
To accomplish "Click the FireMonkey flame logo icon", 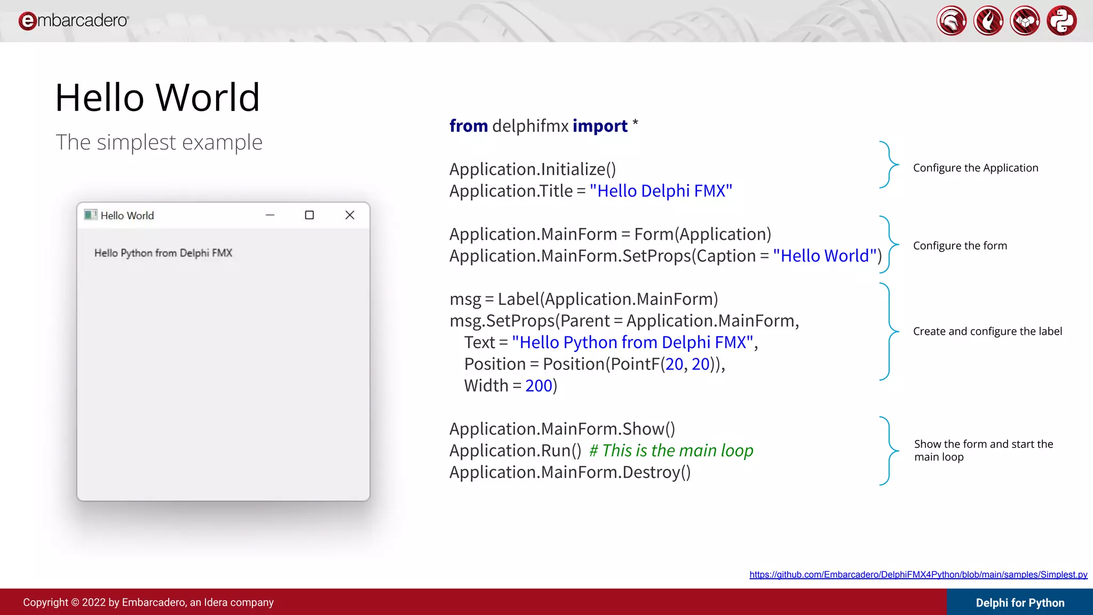I will 988,21.
